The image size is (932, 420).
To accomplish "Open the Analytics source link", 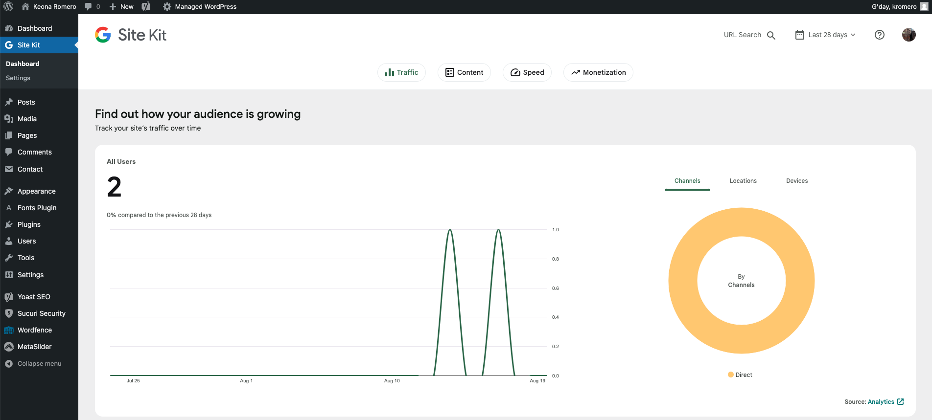I will pos(885,402).
